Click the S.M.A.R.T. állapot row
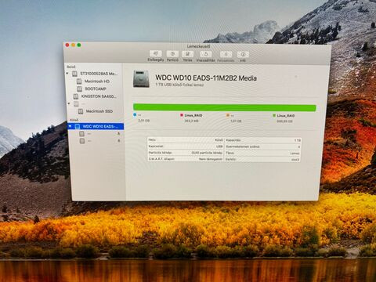376x282 pixels. tap(186, 159)
